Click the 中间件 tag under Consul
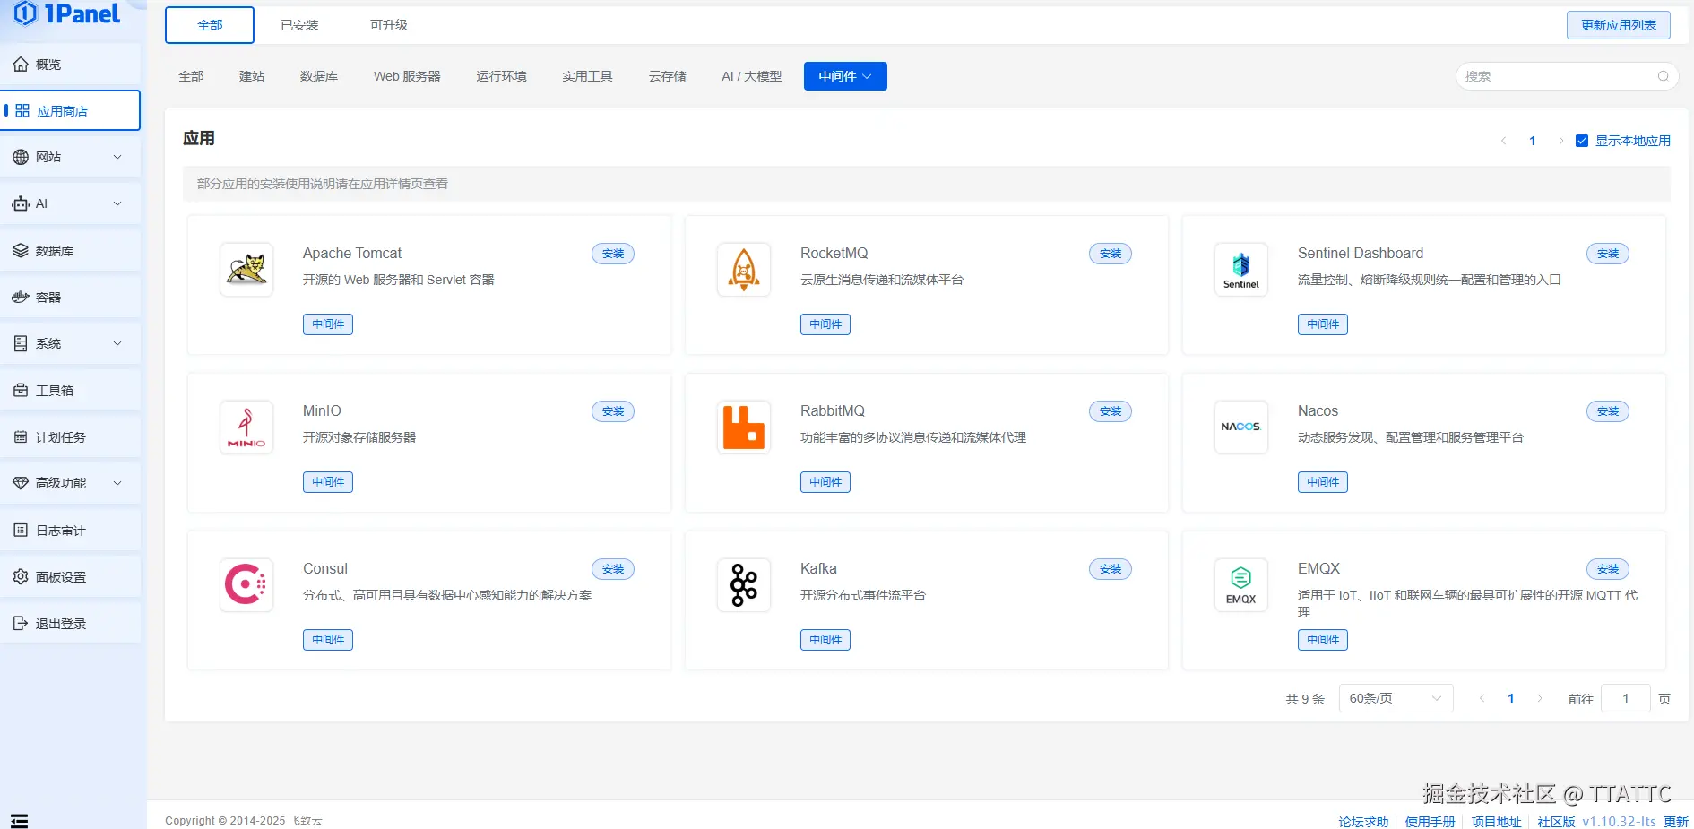 pos(328,640)
